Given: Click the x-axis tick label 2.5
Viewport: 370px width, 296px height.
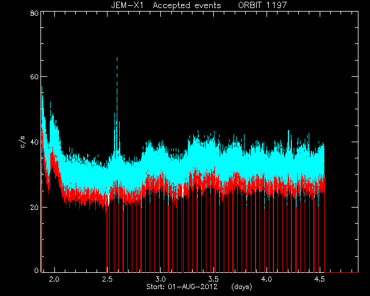Looking at the screenshot, I should [107, 279].
